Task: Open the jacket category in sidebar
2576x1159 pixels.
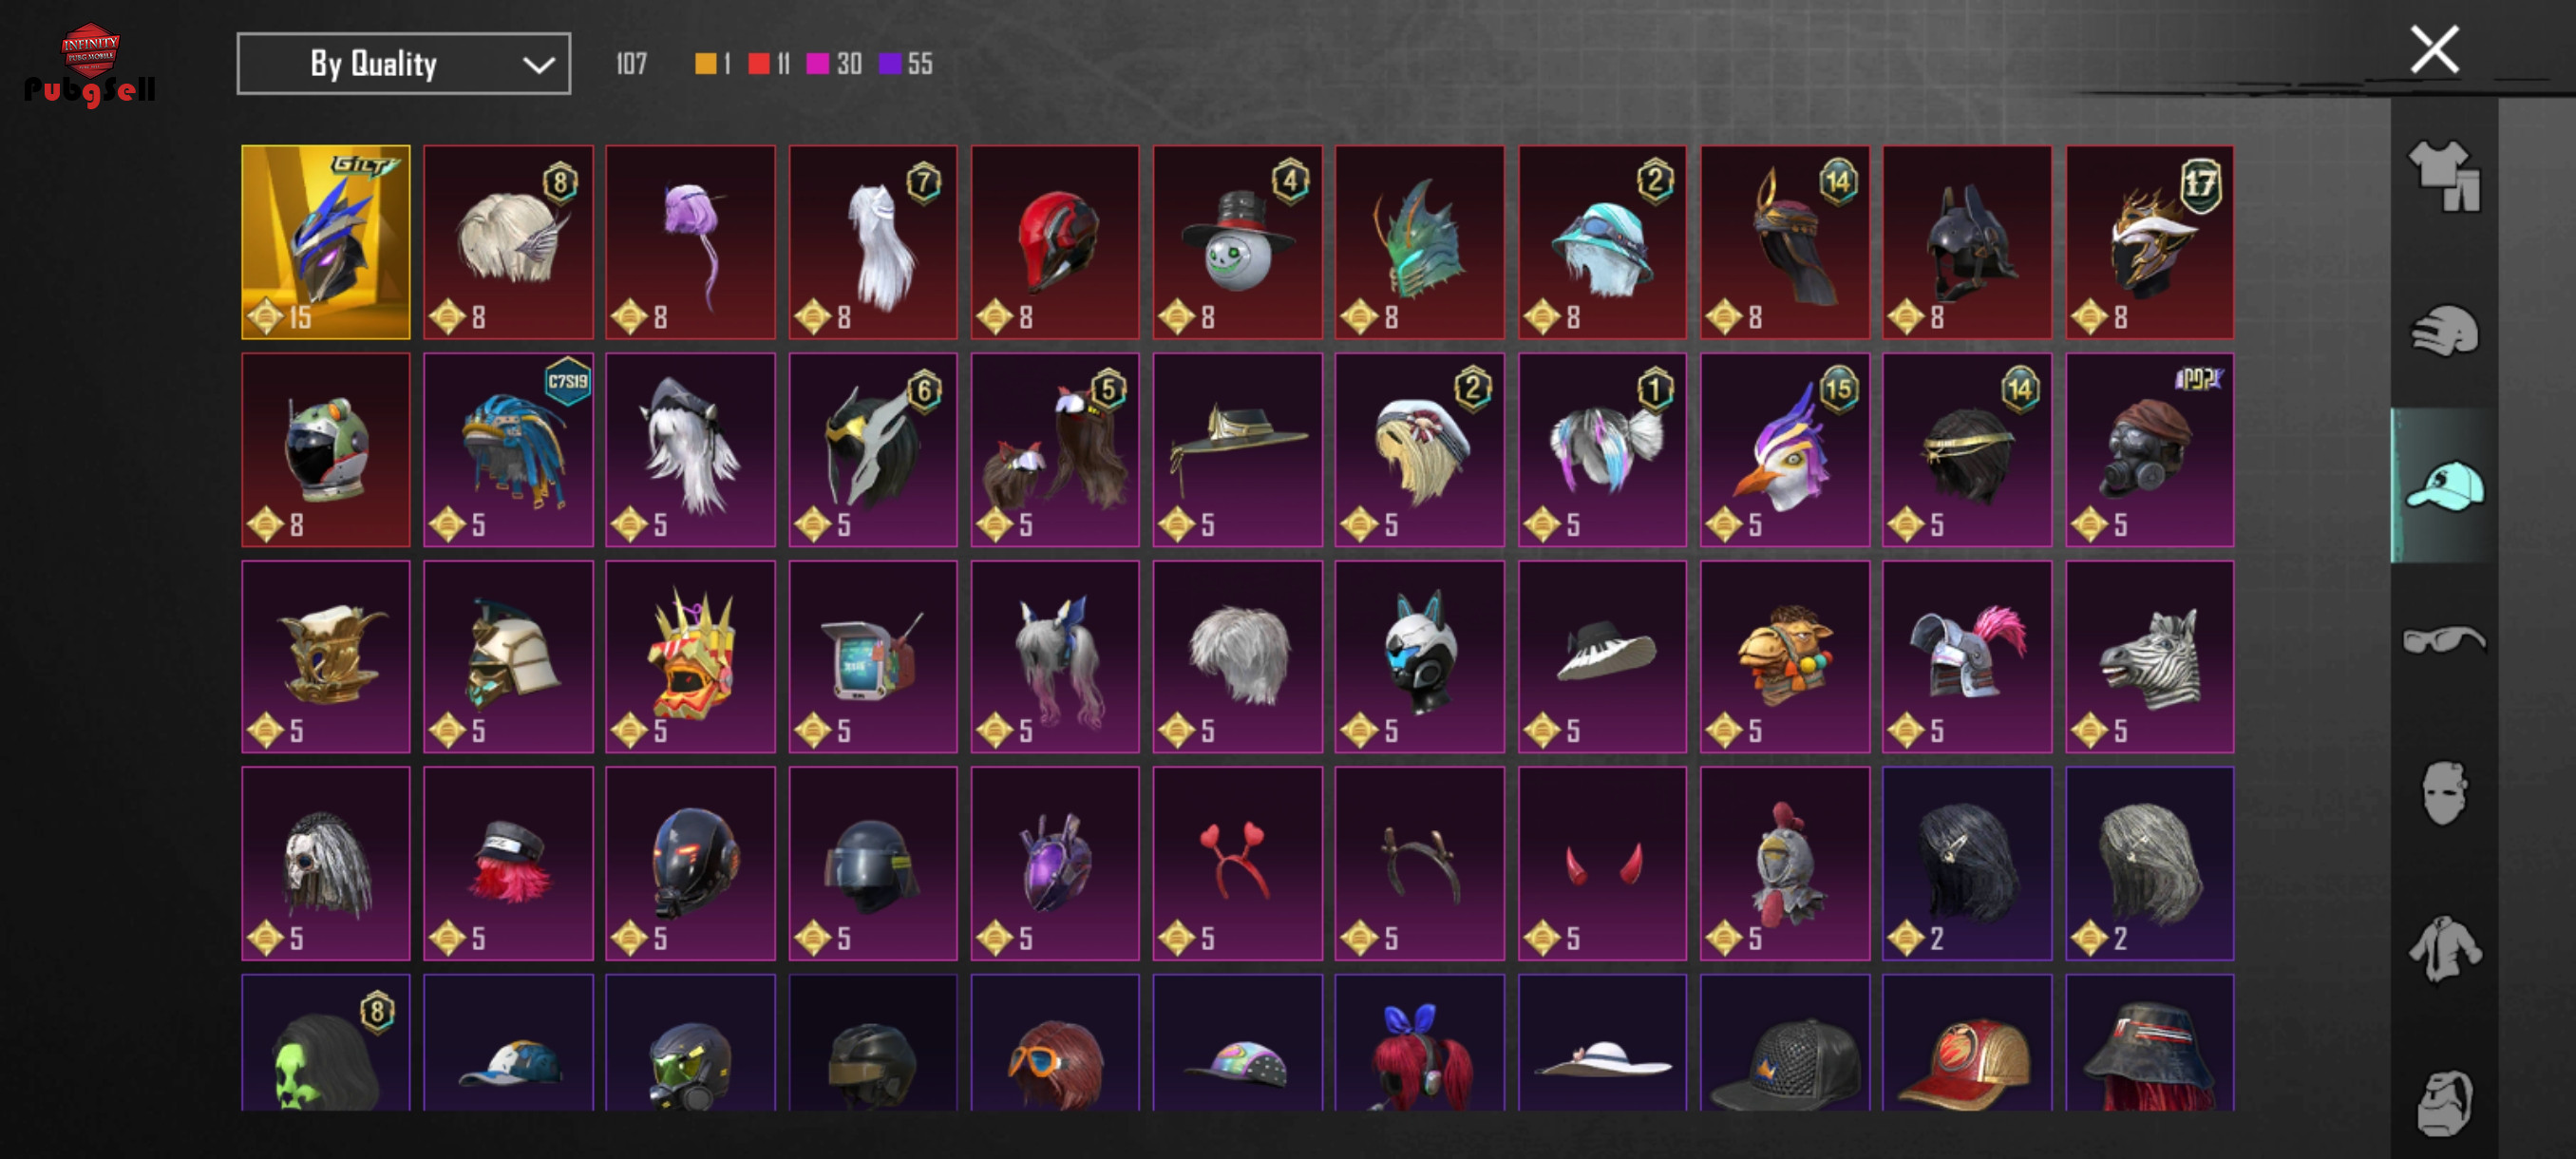Action: pyautogui.click(x=2444, y=948)
